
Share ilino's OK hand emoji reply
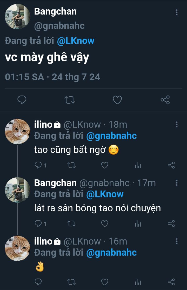point(171,282)
